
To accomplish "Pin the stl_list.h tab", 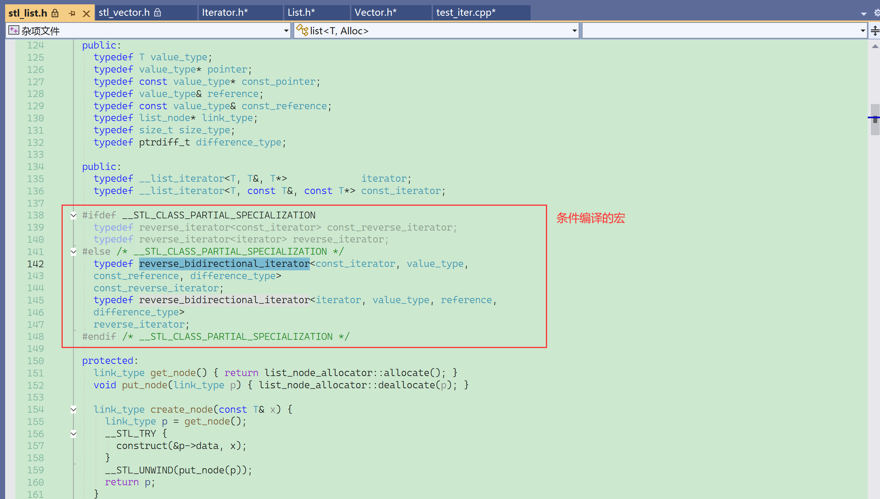I will 72,13.
